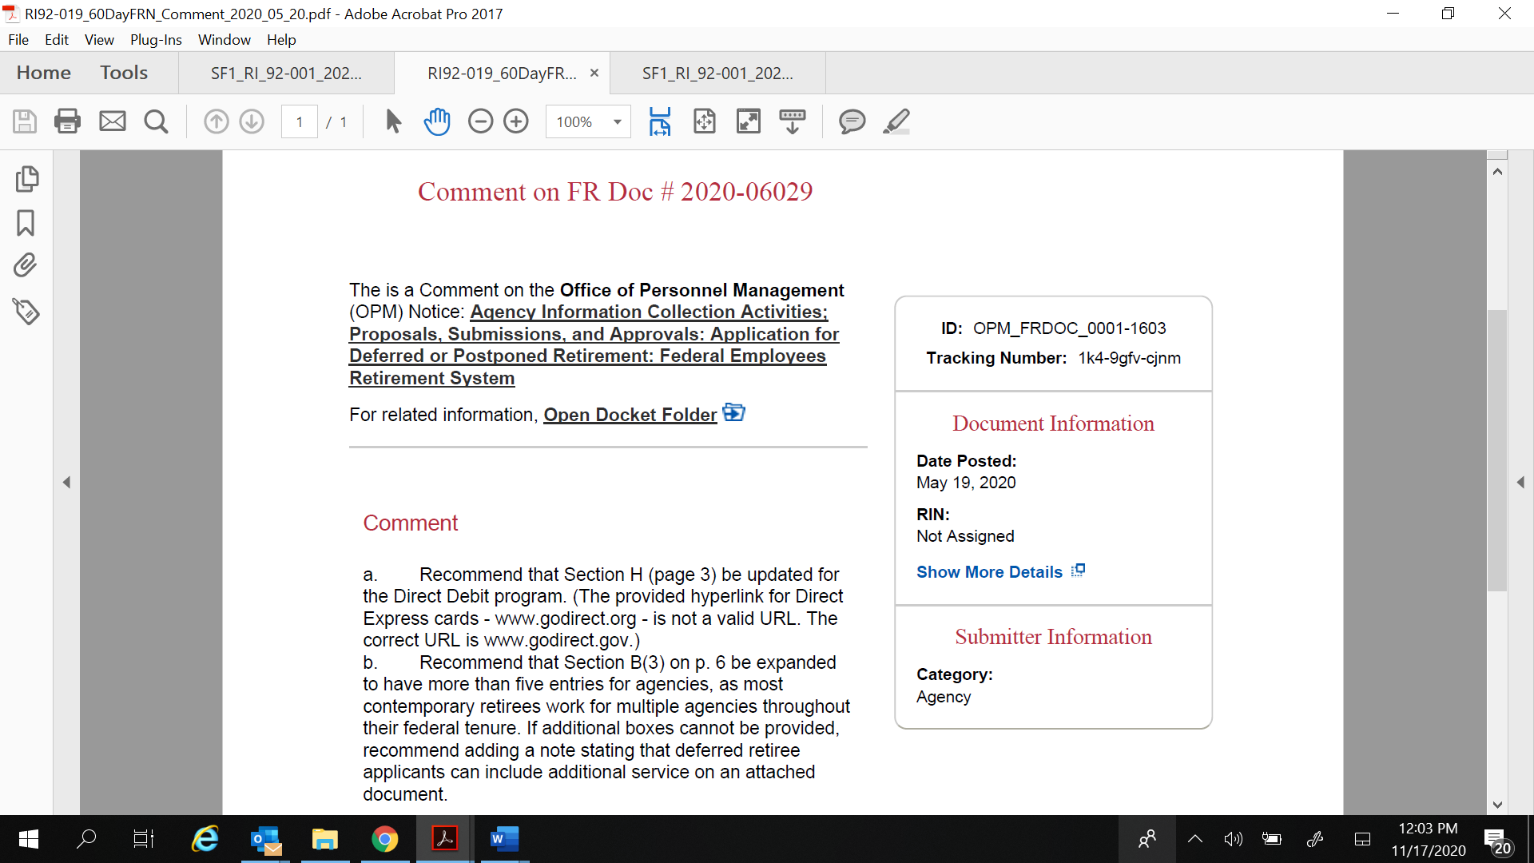Click the current page number field
The image size is (1534, 863).
[x=300, y=122]
